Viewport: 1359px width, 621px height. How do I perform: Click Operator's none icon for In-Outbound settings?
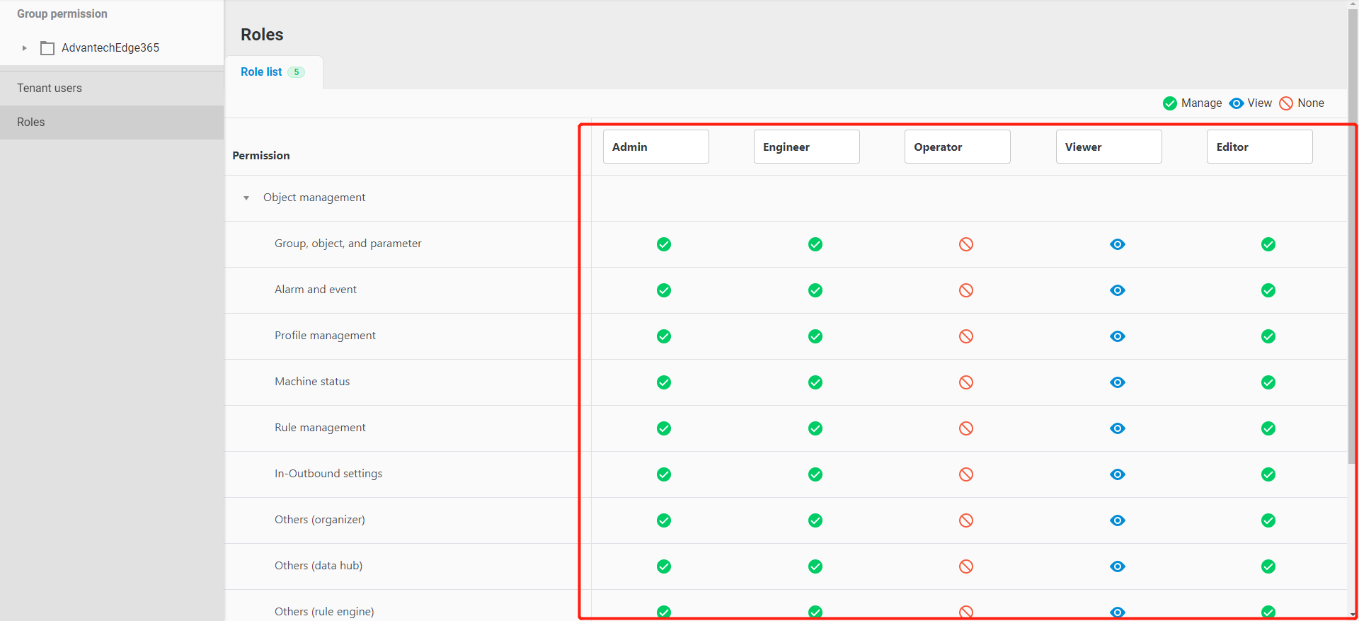965,474
